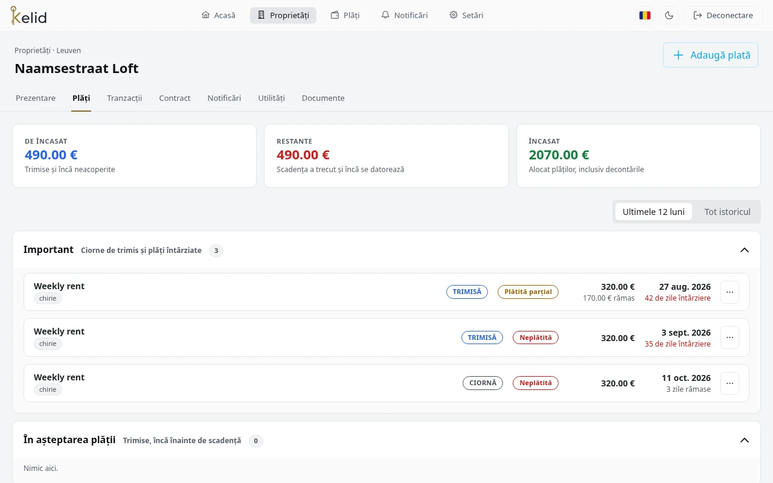Open Notificări bell in top nav
Screen dimensions: 773x483
[405, 15]
